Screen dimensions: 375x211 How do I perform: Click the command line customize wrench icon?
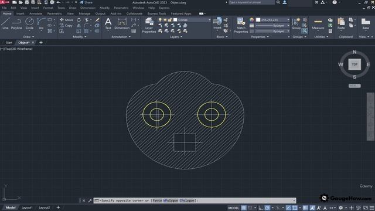click(x=90, y=200)
